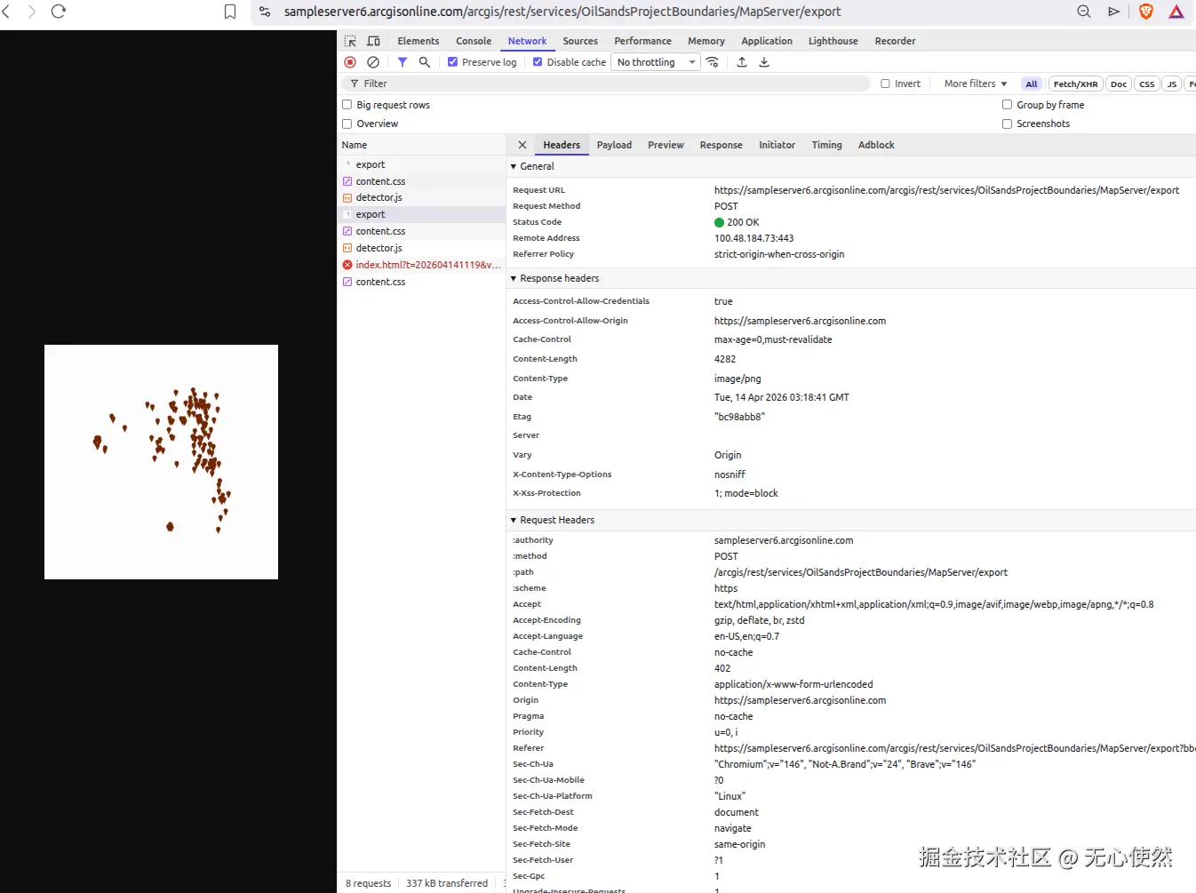Click the Brave Shields lion icon
This screenshot has width=1196, height=893.
pos(1146,12)
